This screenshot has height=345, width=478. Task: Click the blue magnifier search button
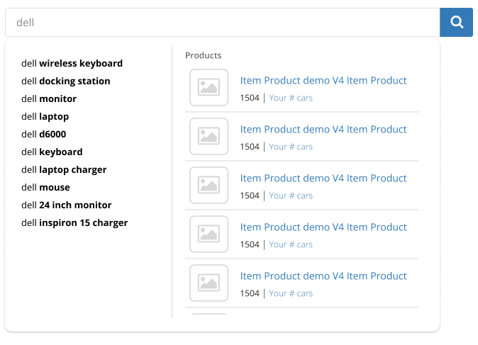[456, 22]
